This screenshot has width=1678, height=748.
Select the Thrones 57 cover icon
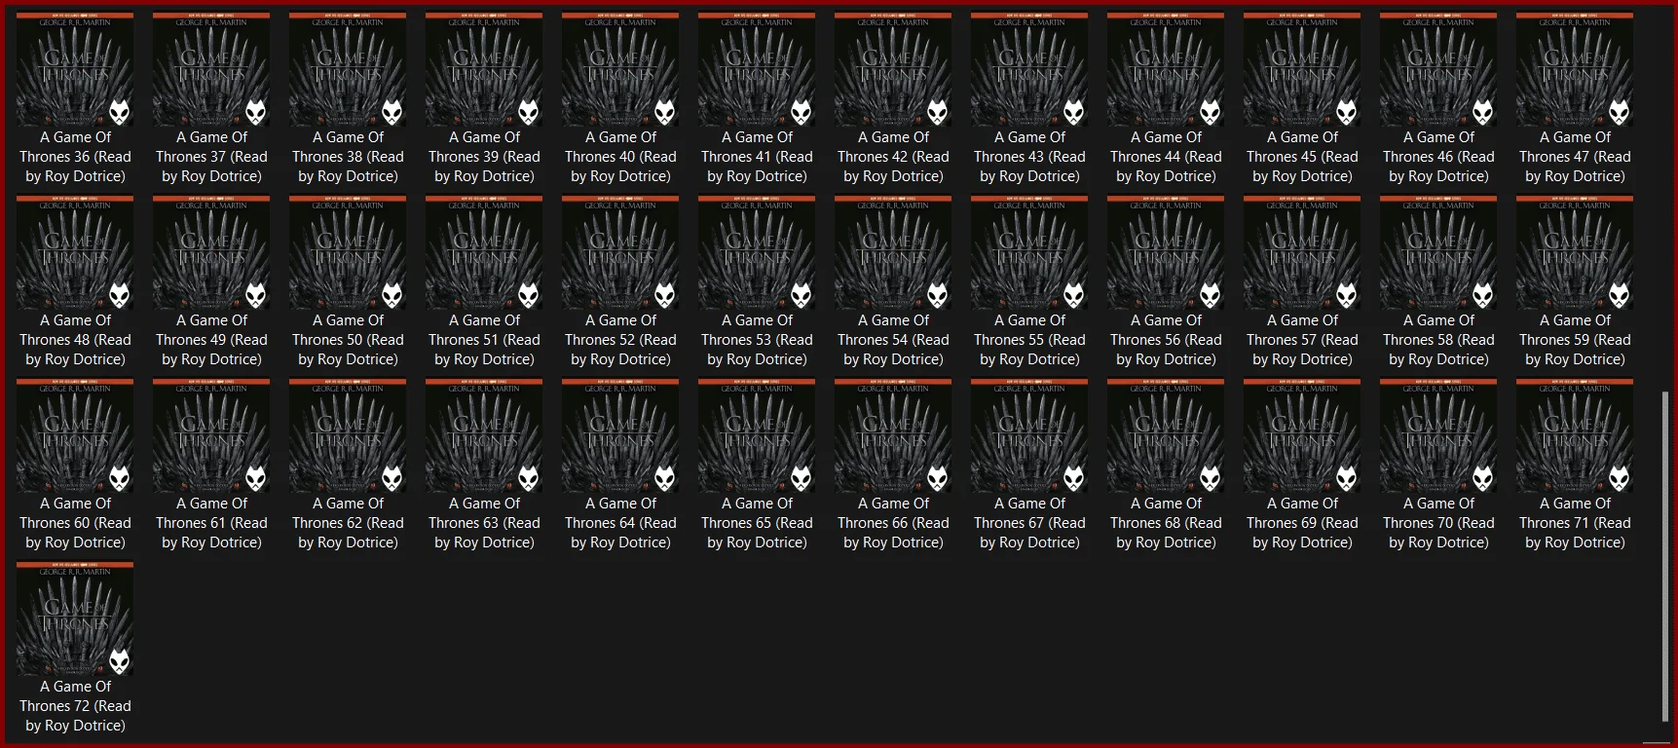click(x=1302, y=253)
